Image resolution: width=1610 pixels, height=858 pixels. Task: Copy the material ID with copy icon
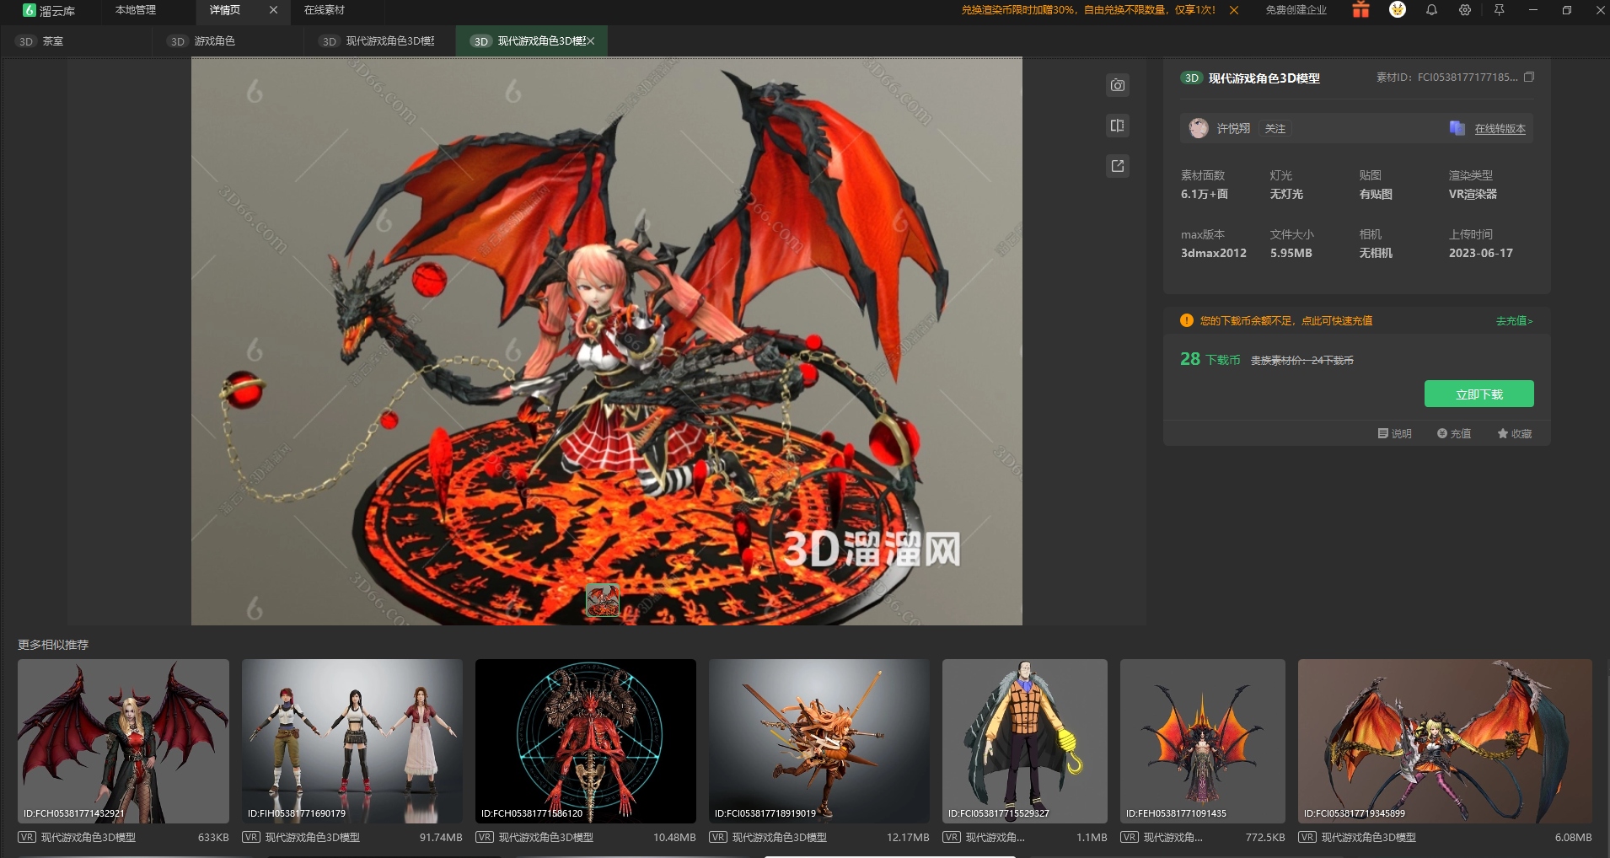(x=1529, y=77)
